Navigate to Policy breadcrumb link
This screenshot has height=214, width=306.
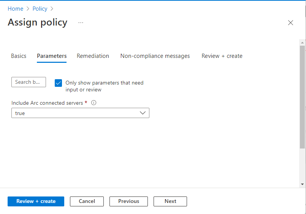coord(40,9)
